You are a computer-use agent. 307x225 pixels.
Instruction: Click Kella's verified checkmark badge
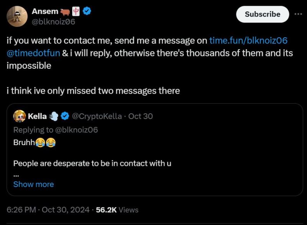coord(65,116)
